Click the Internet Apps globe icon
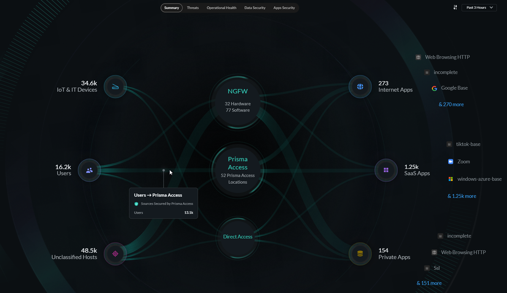 (x=360, y=86)
